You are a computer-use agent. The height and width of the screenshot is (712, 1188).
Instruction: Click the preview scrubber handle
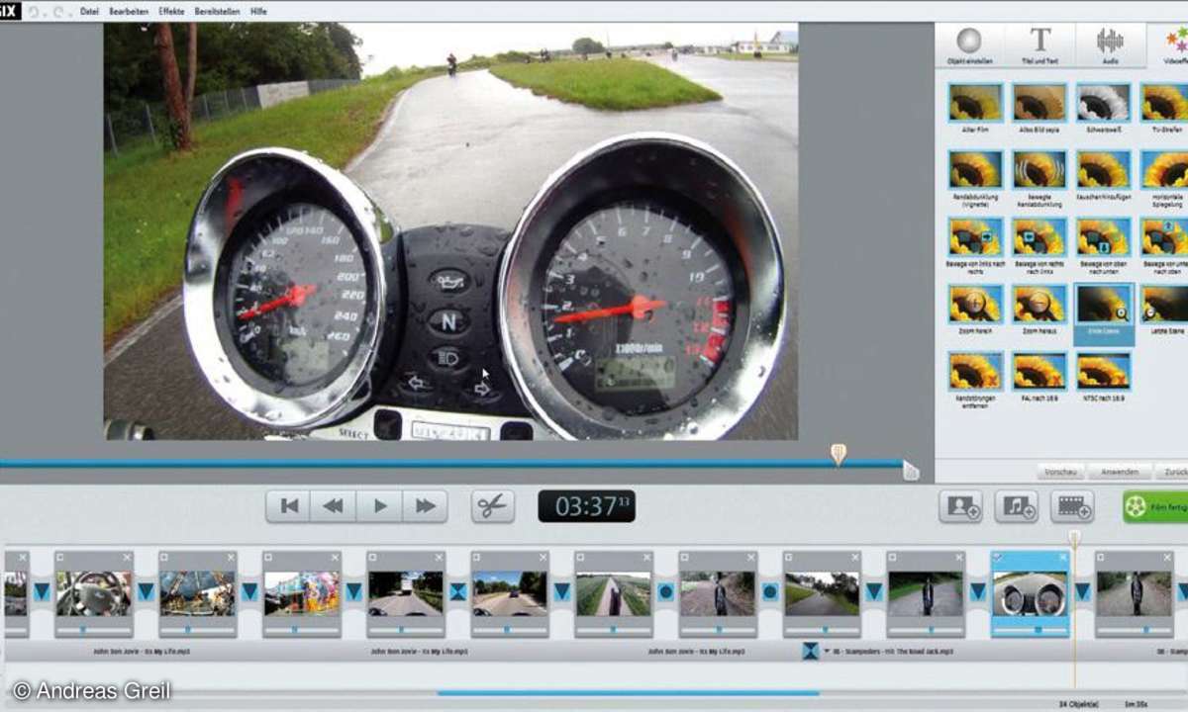click(839, 454)
